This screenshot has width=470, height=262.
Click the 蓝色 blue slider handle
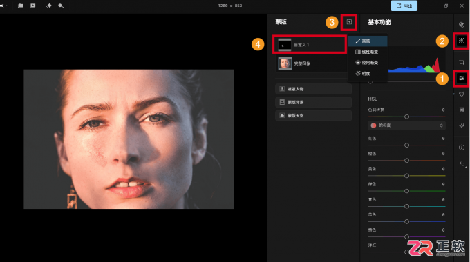click(406, 221)
